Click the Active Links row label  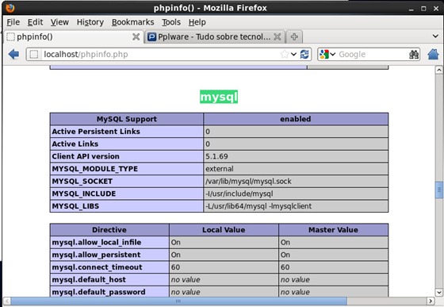point(75,144)
